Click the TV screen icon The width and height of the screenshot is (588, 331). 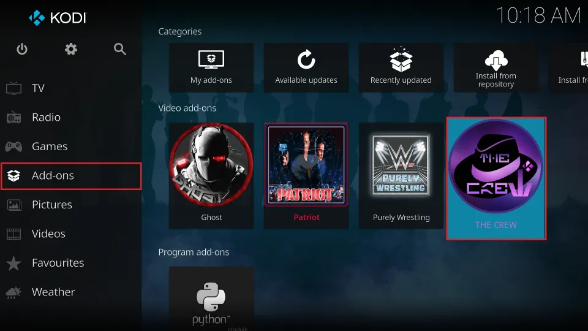click(14, 88)
